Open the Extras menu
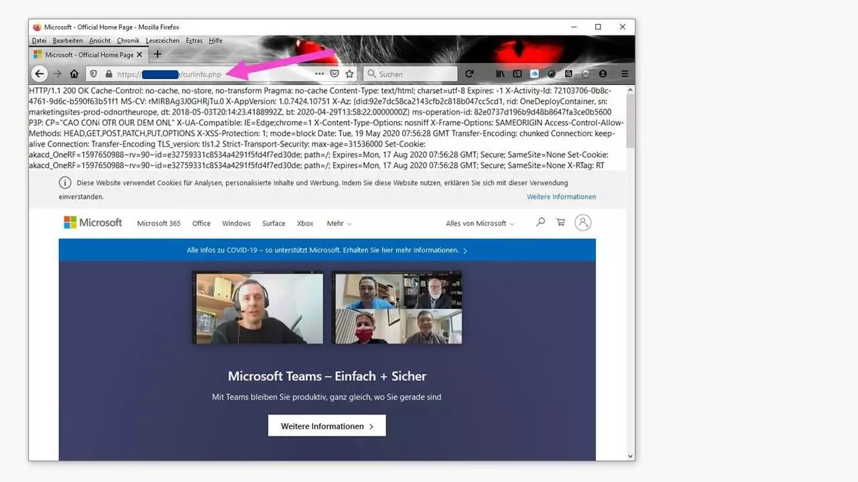This screenshot has width=858, height=482. click(x=194, y=41)
